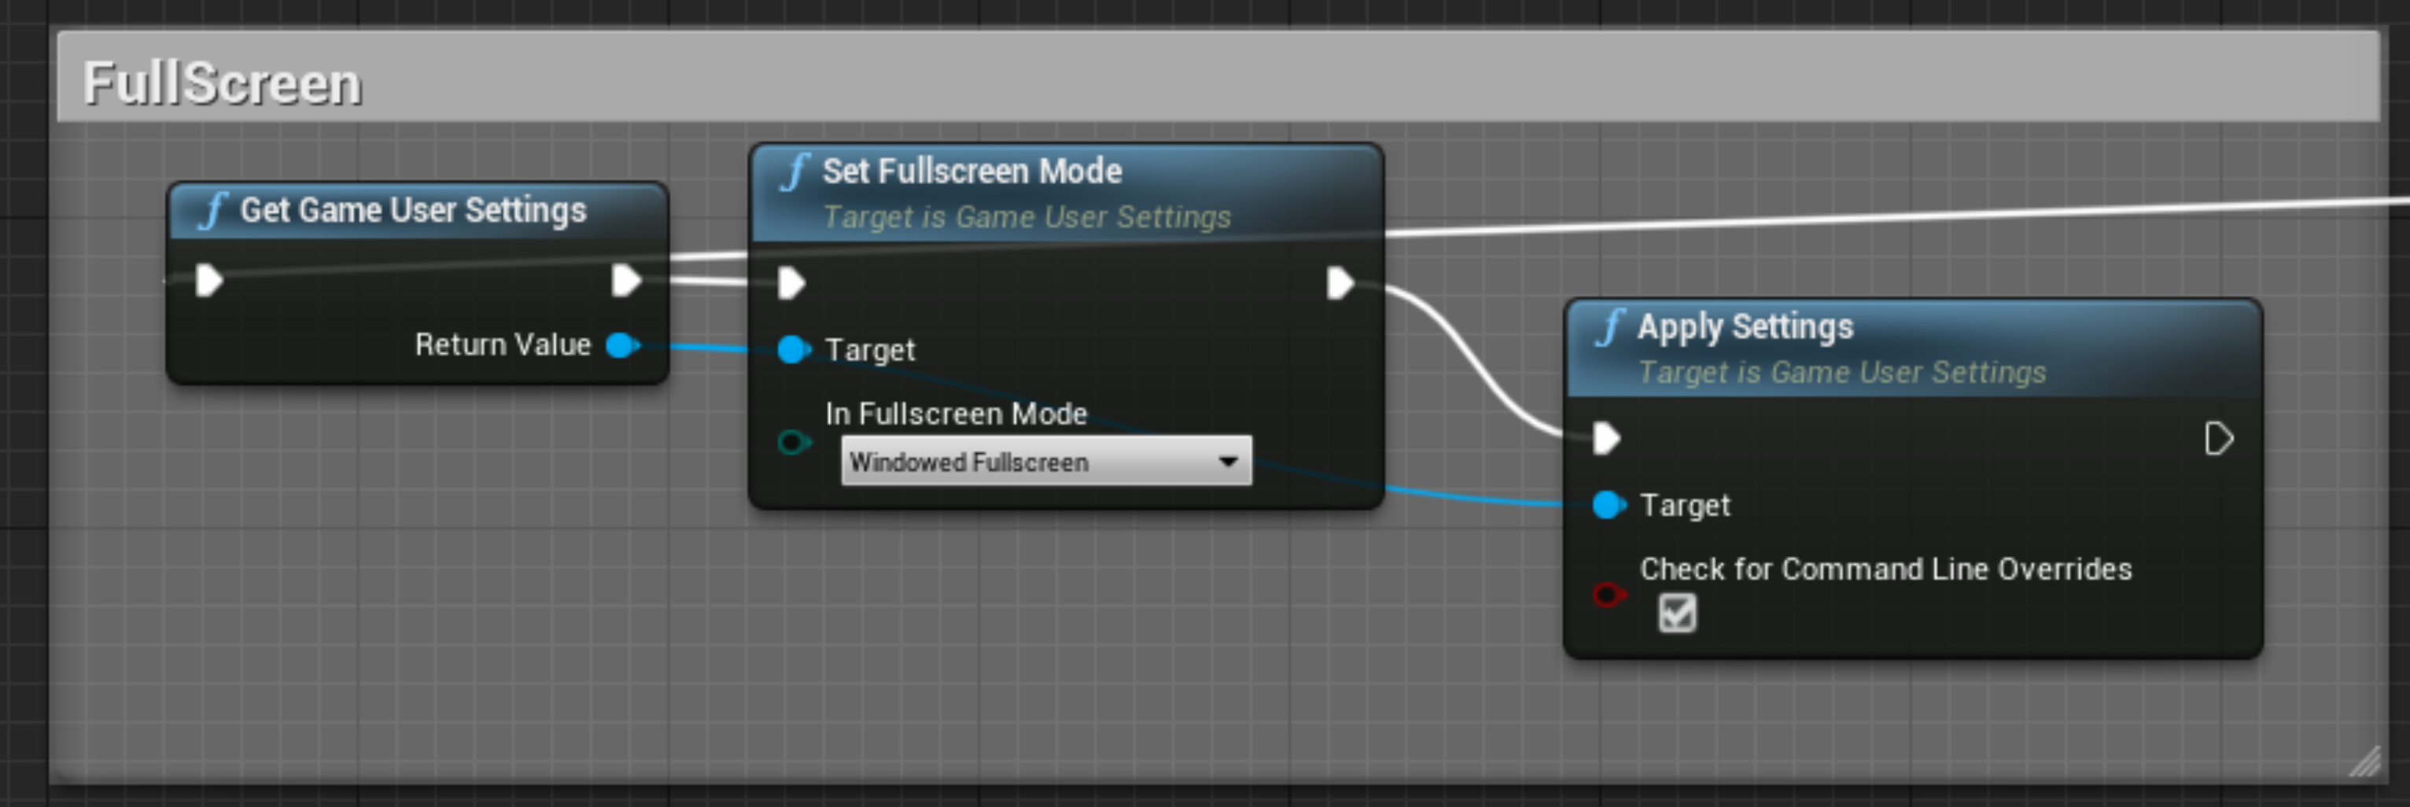Click the function icon on Apply Settings
This screenshot has height=807, width=2410.
click(x=1611, y=327)
